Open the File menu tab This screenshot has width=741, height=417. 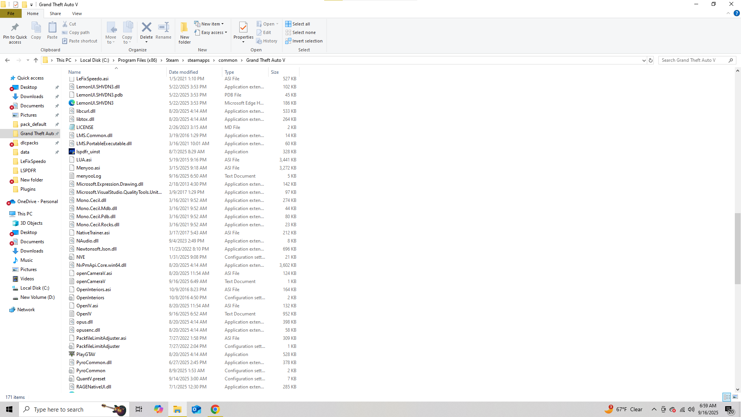pos(11,14)
